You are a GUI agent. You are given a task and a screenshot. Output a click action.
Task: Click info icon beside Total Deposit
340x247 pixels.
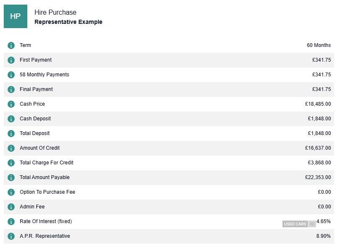(x=11, y=133)
